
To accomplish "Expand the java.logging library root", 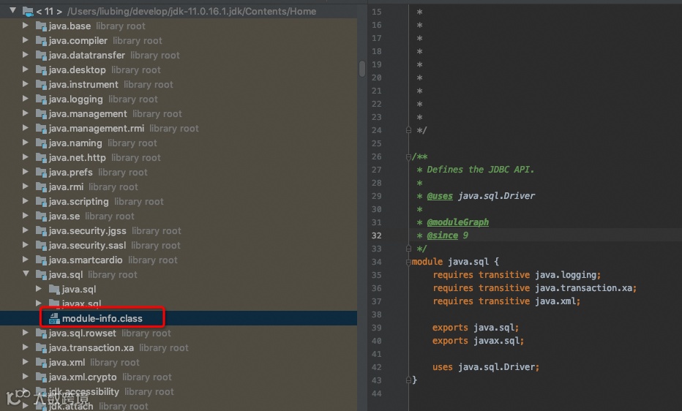I will click(x=26, y=99).
